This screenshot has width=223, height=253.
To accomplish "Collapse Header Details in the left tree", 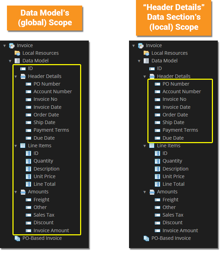I will click(16, 76).
